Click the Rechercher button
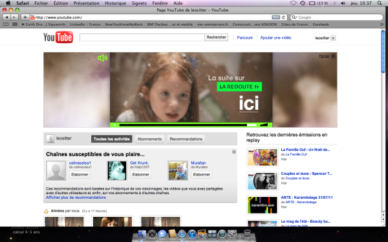 tap(216, 37)
